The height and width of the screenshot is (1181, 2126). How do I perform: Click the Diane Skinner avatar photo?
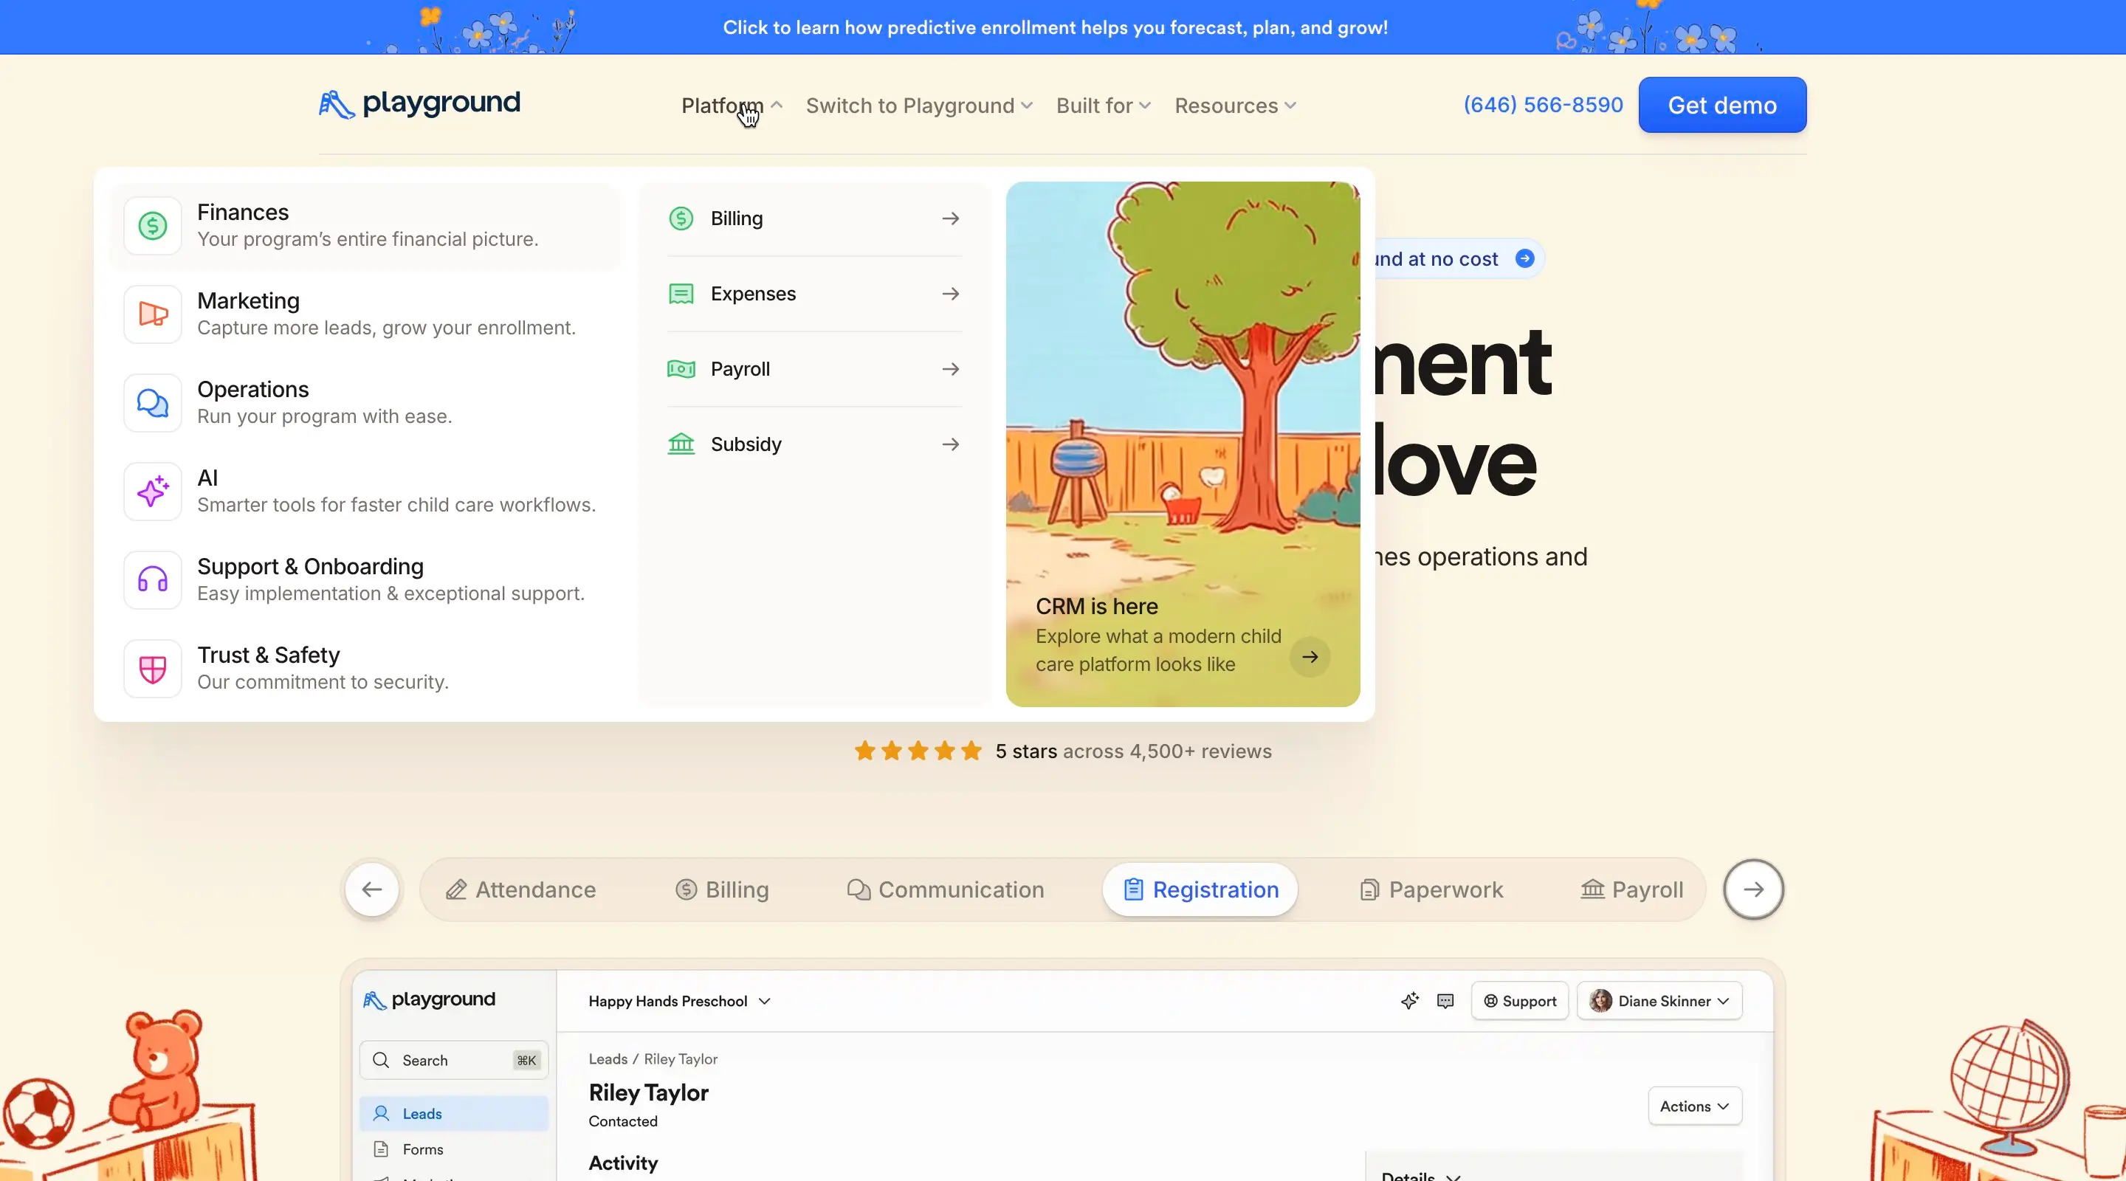point(1600,1000)
